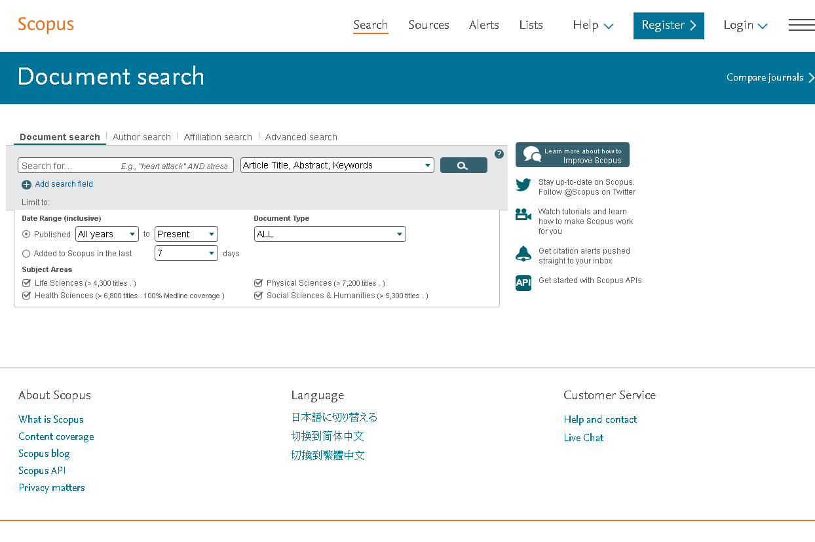Switch language to Japanese link
The image size is (815, 542).
(334, 417)
